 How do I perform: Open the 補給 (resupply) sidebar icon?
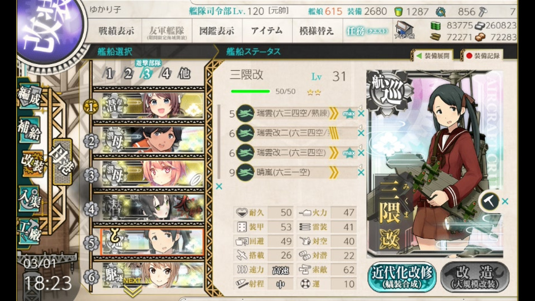tap(30, 130)
